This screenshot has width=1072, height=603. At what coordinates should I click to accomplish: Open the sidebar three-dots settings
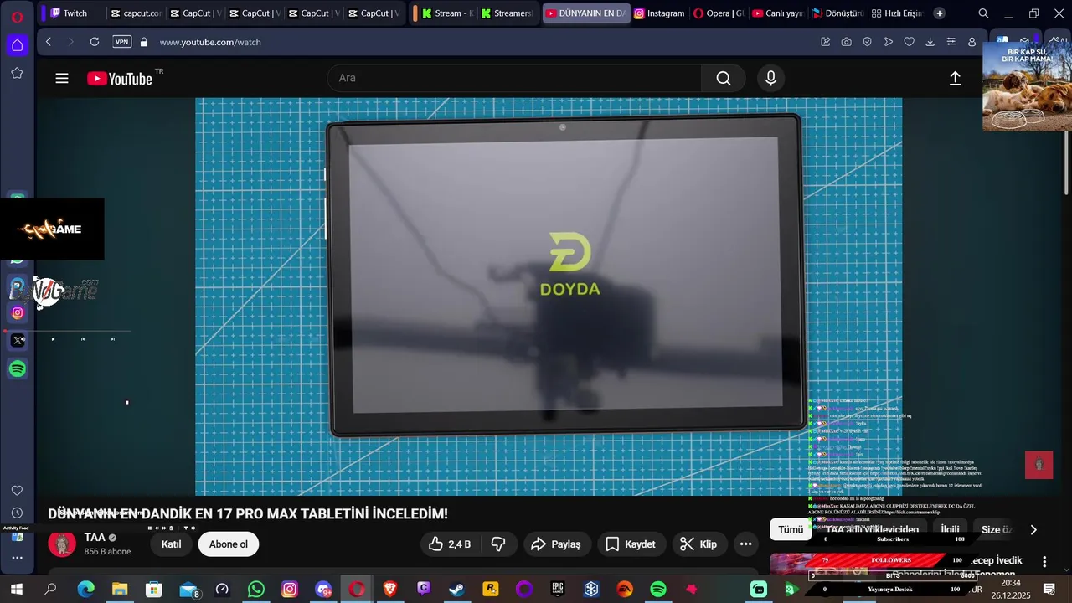(17, 558)
